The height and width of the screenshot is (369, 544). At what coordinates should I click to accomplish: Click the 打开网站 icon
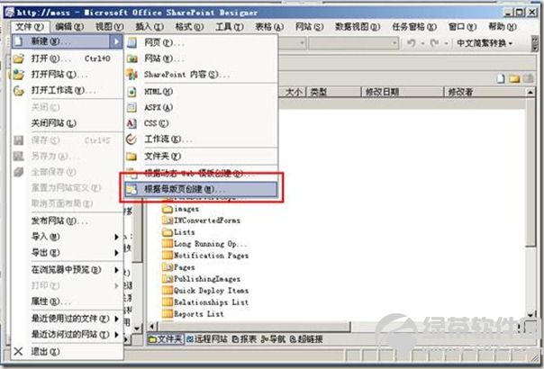[19, 74]
